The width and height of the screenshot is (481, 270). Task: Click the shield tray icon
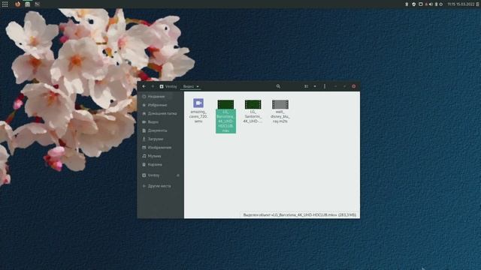(414, 4)
